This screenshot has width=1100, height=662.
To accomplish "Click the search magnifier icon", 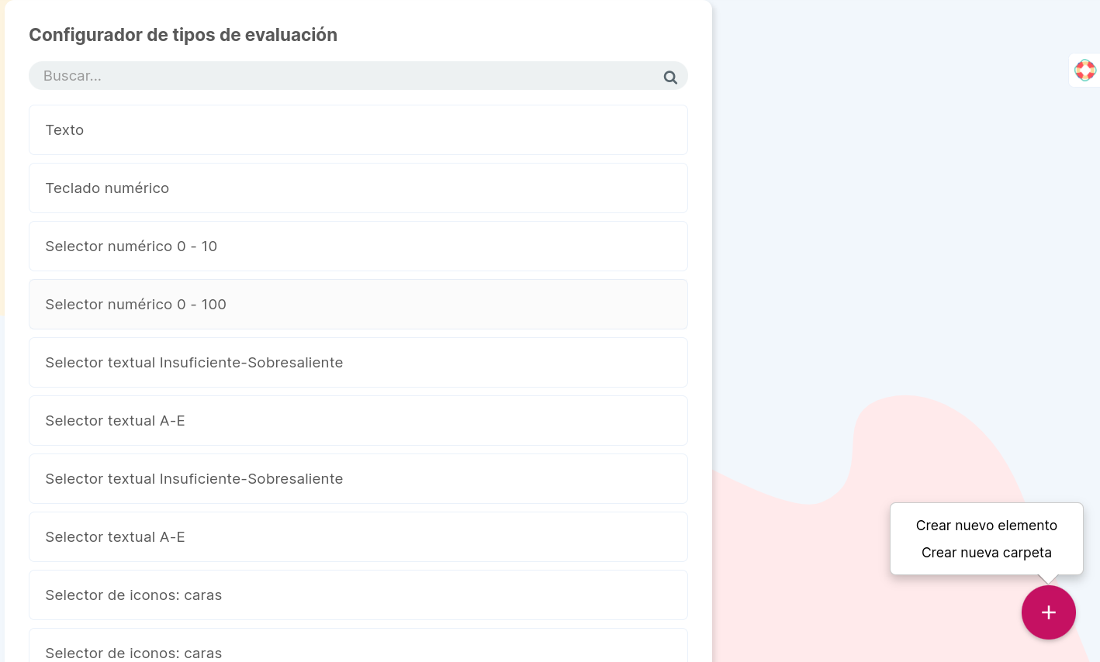I will click(670, 77).
